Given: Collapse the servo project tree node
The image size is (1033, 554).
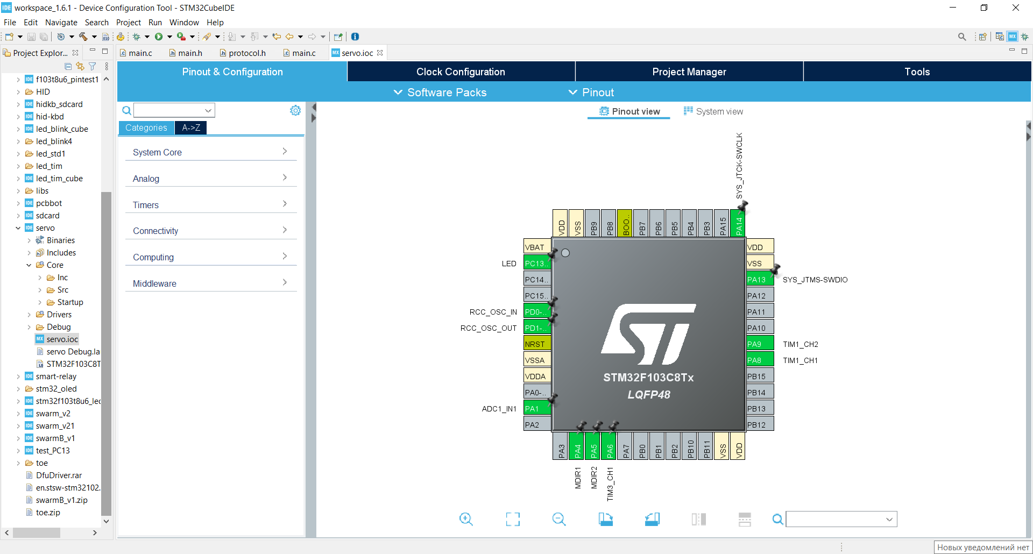Looking at the screenshot, I should [18, 228].
